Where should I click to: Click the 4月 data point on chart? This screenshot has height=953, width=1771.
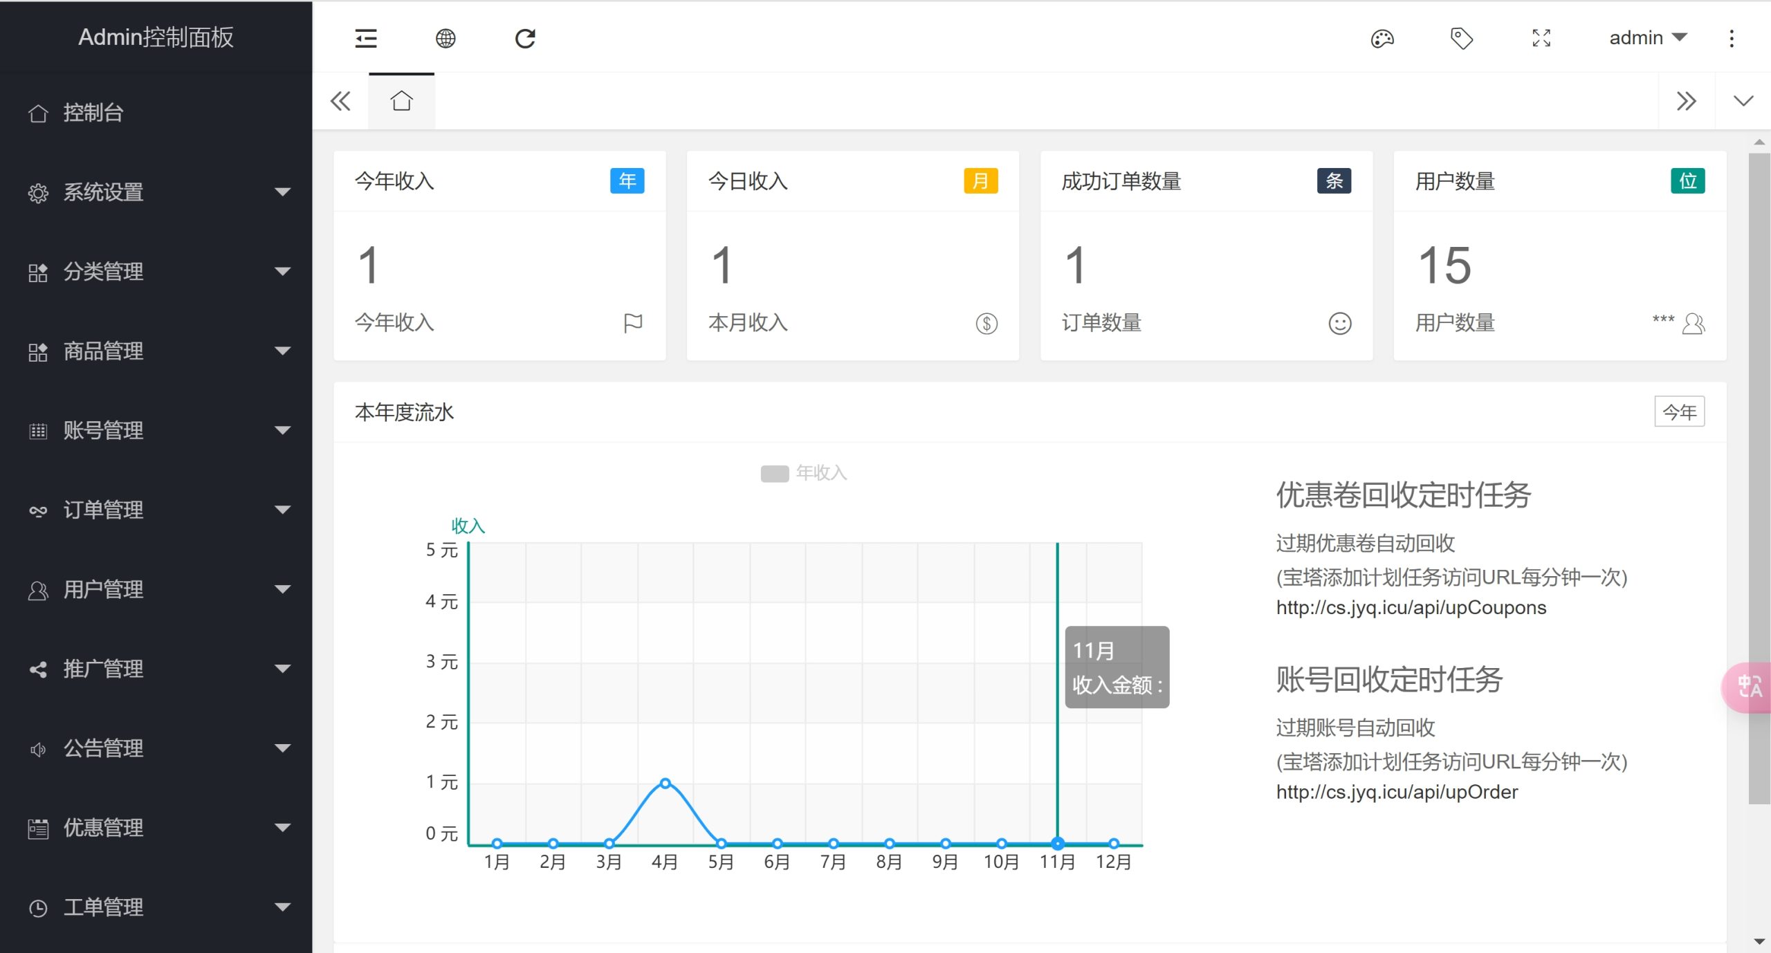(x=665, y=783)
